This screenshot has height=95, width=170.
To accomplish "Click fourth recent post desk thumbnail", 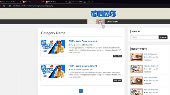I will 137,92.
